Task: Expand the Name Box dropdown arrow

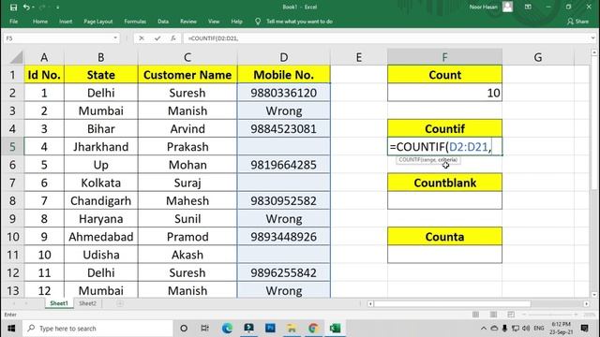Action: point(115,38)
